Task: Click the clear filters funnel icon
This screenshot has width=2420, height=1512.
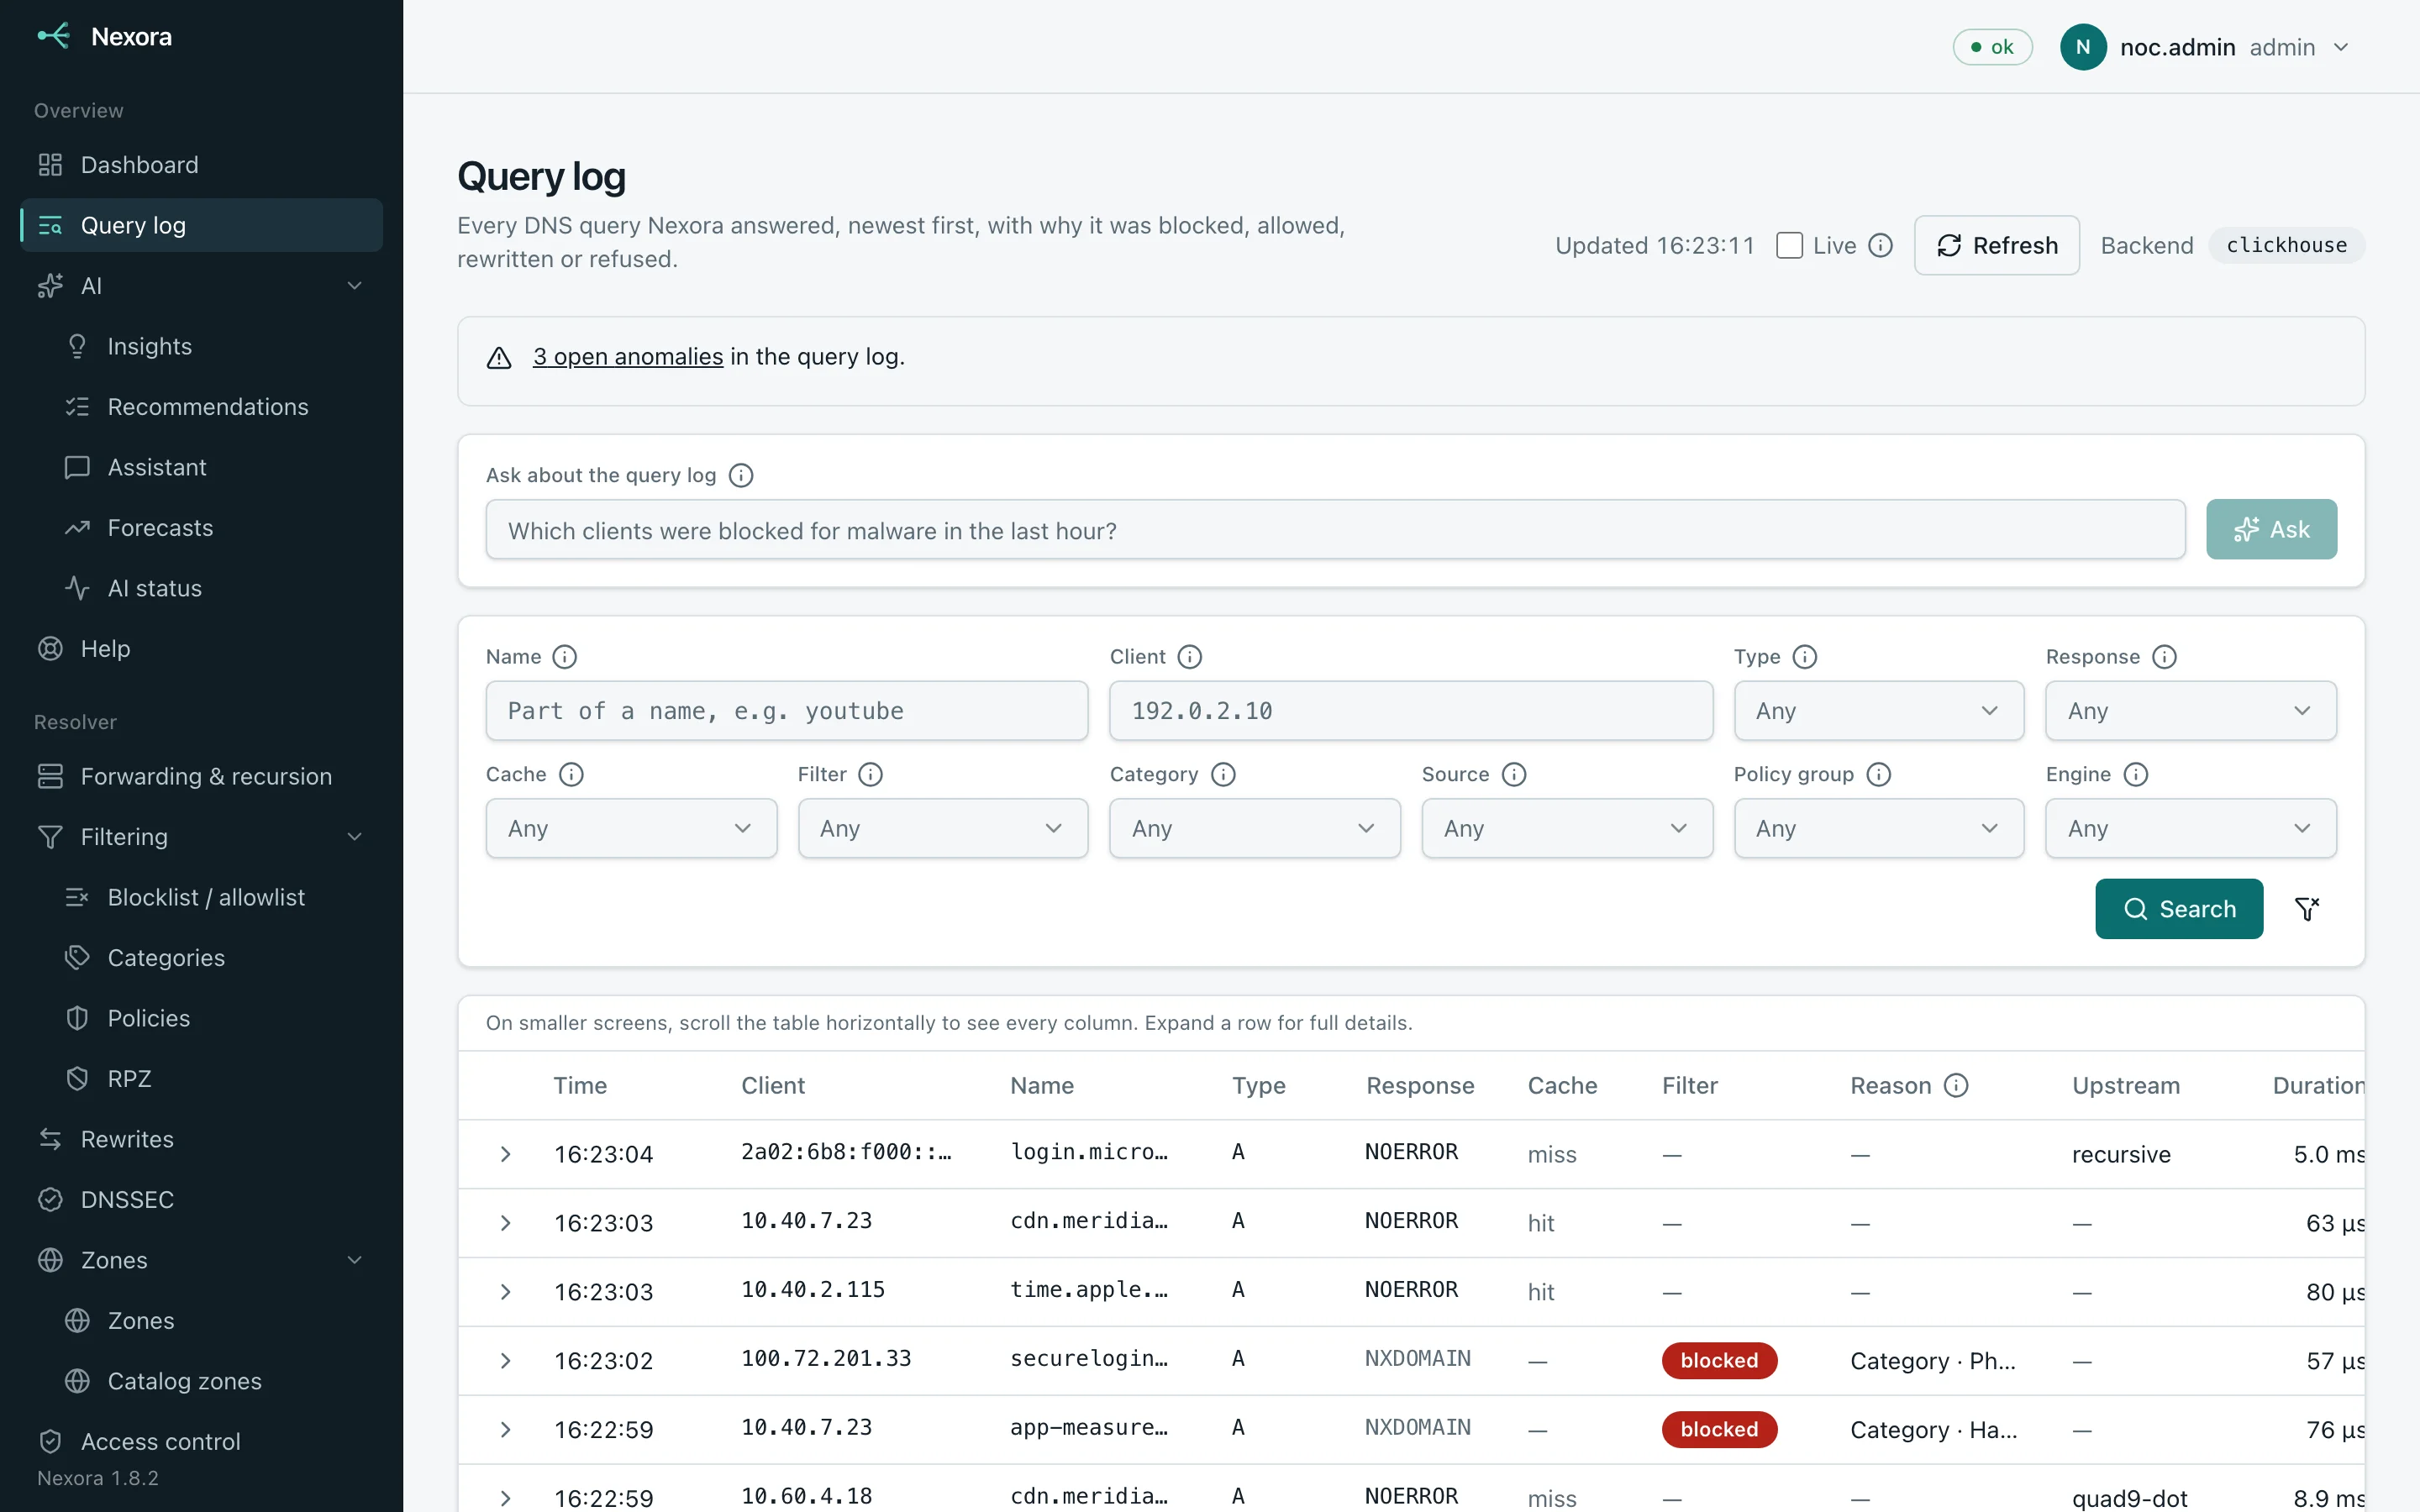Action: (2307, 909)
